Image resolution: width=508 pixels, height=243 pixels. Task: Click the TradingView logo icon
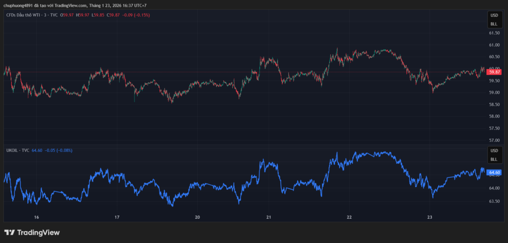click(9, 232)
